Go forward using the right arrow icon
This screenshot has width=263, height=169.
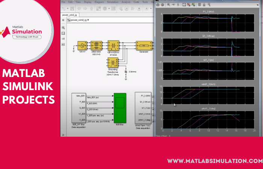coord(85,9)
